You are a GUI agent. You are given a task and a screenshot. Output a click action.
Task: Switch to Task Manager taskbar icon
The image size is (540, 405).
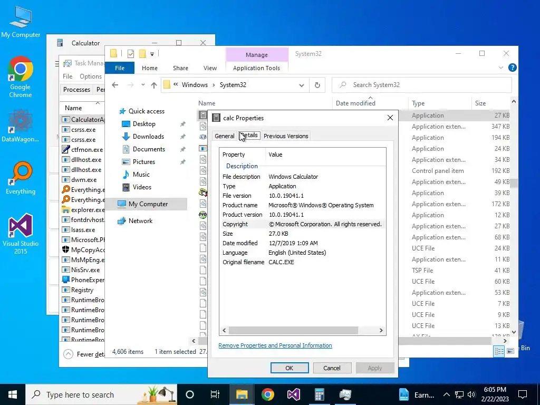point(345,394)
